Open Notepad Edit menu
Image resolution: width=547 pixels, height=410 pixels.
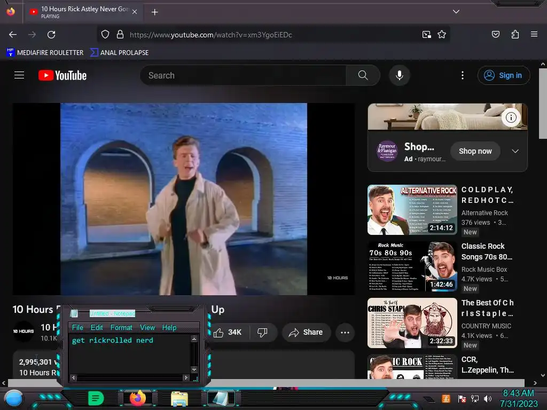click(x=97, y=327)
